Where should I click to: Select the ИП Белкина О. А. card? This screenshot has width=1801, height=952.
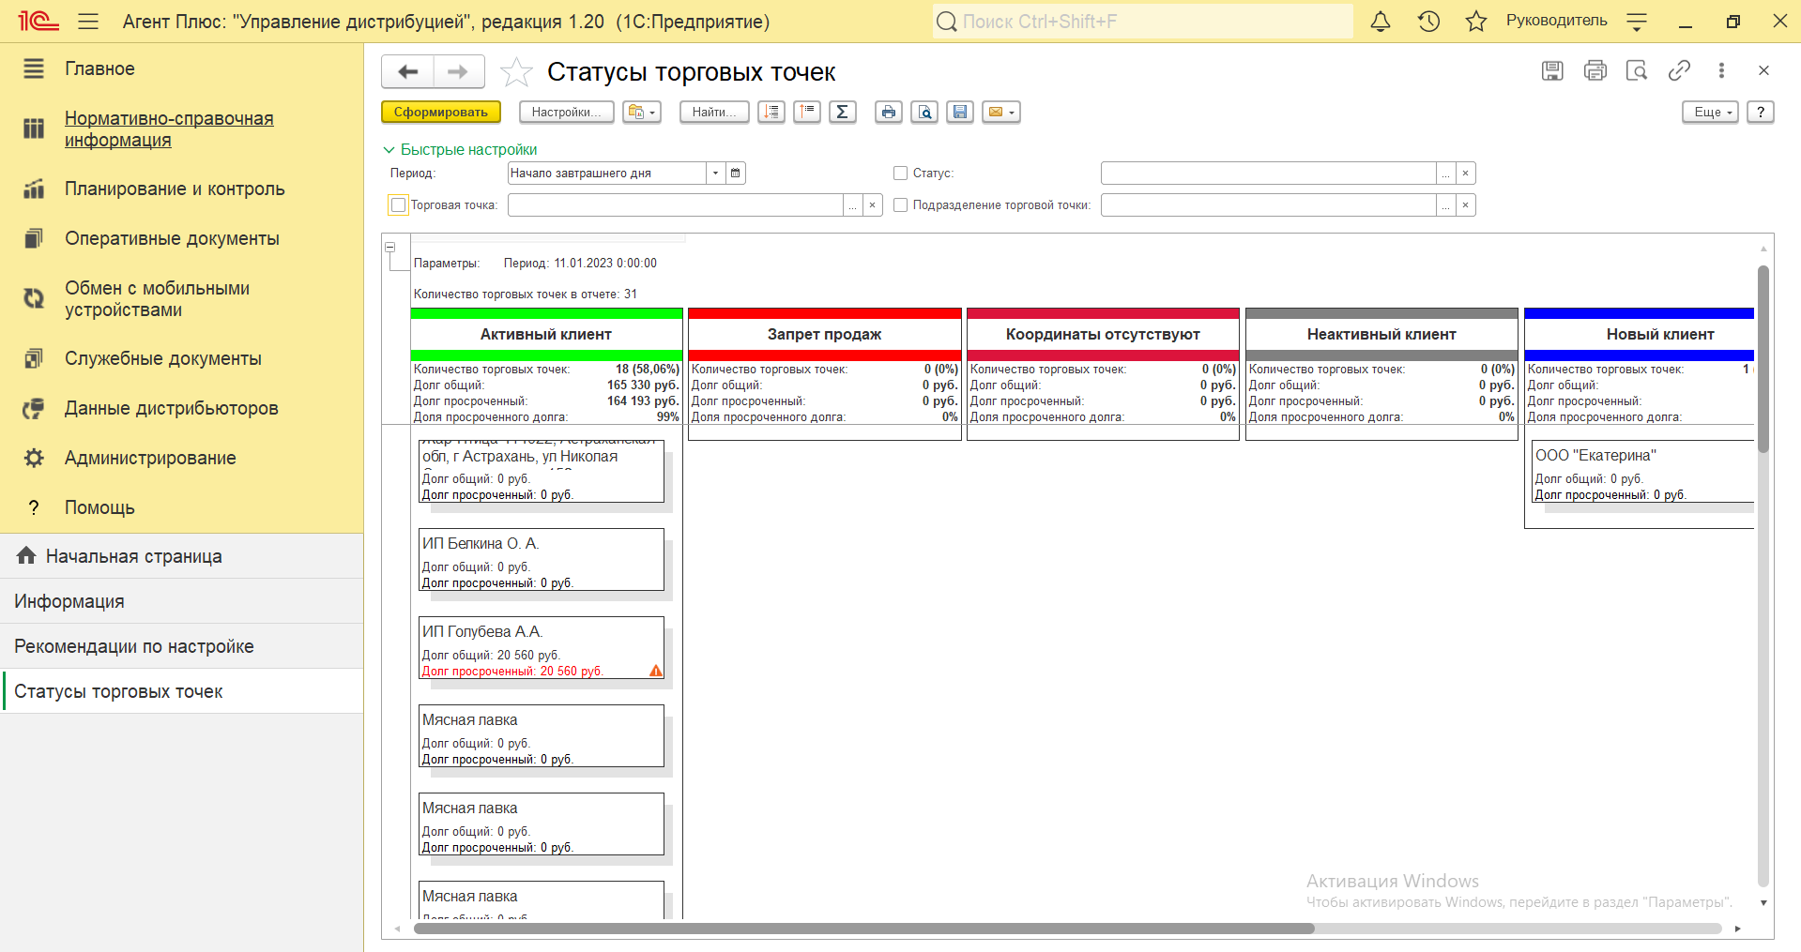coord(542,560)
